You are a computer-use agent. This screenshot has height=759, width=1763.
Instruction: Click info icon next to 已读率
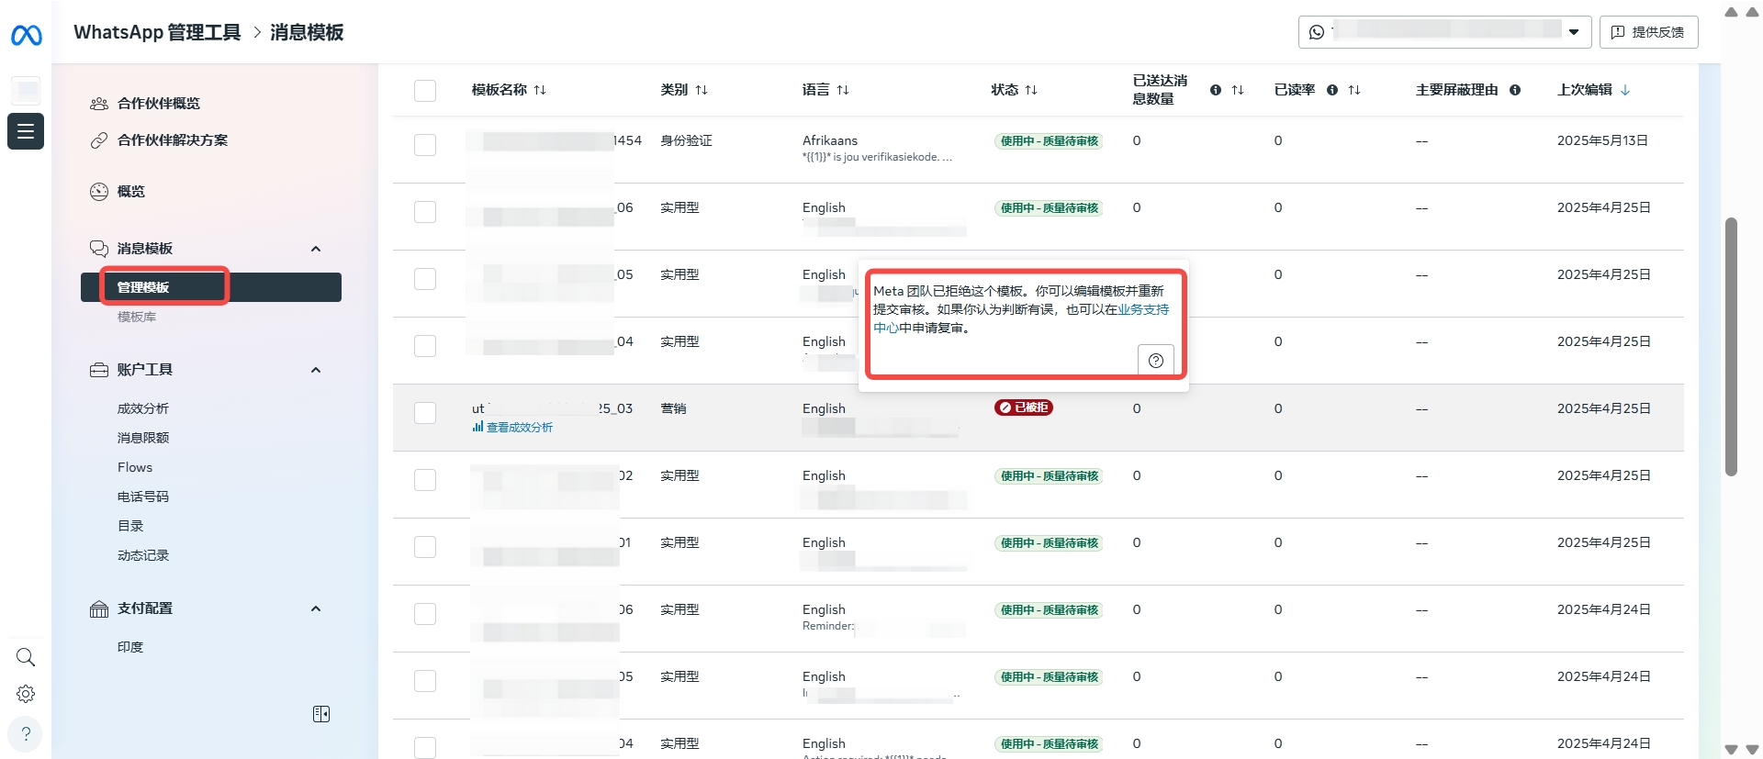(x=1331, y=90)
